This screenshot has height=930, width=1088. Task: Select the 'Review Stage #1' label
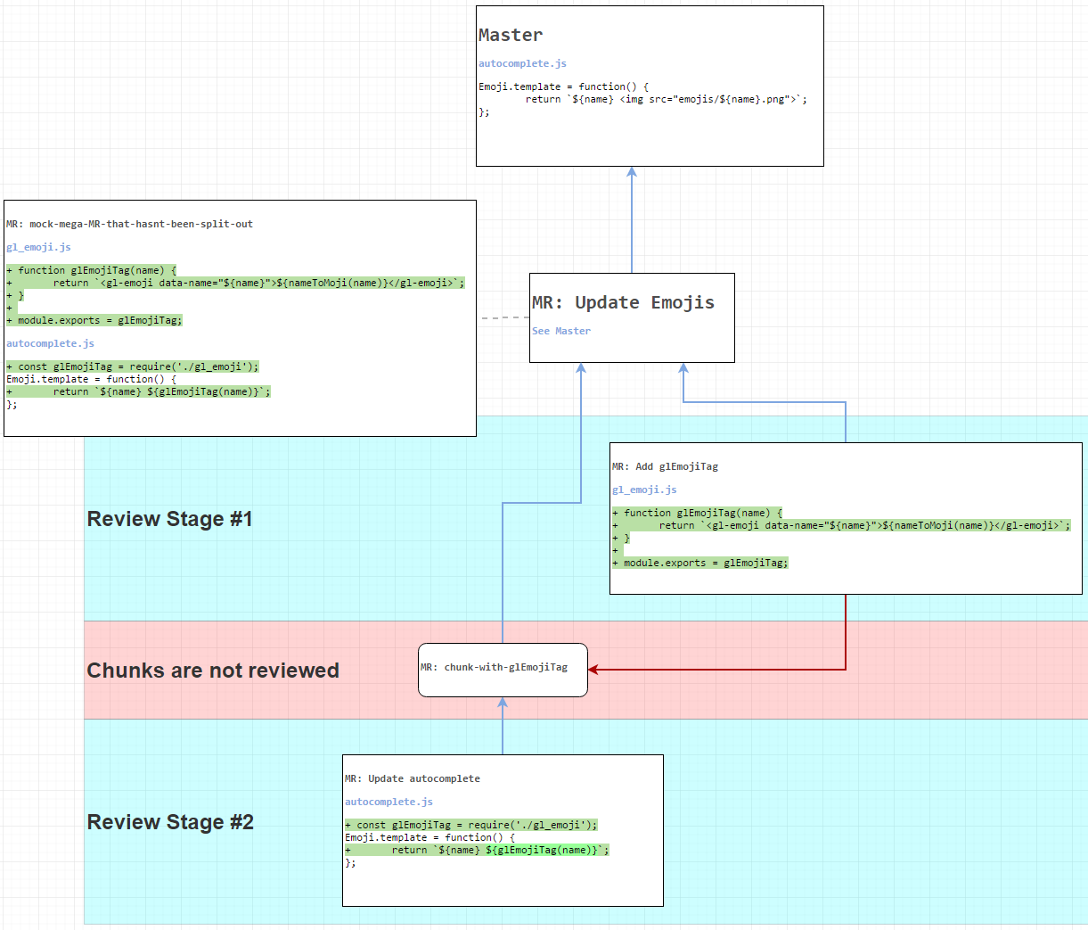coord(169,520)
